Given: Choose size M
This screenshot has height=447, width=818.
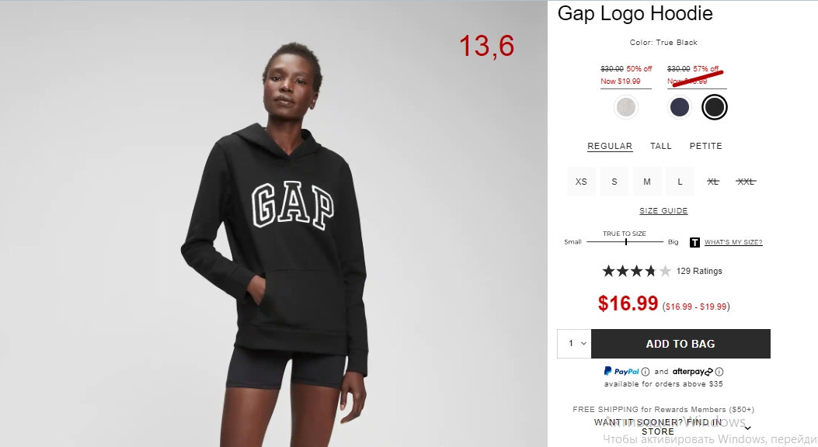Looking at the screenshot, I should (647, 182).
